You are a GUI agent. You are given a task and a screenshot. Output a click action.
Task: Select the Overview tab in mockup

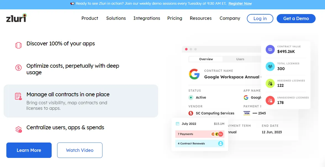206,59
